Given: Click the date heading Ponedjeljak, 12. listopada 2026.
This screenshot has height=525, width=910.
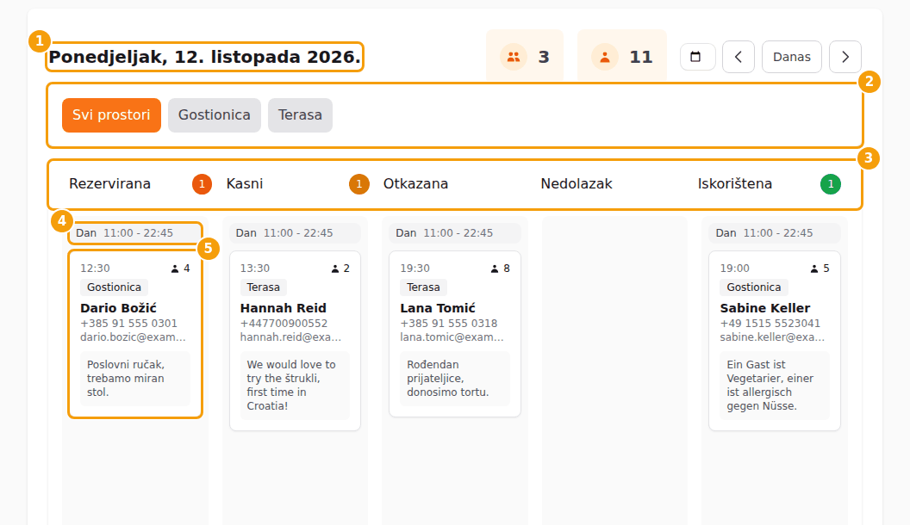Looking at the screenshot, I should point(204,57).
